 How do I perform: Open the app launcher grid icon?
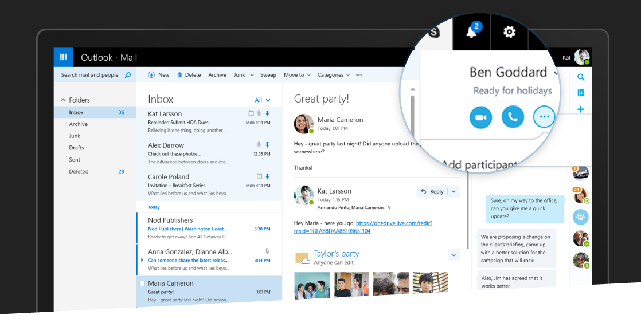pos(63,57)
